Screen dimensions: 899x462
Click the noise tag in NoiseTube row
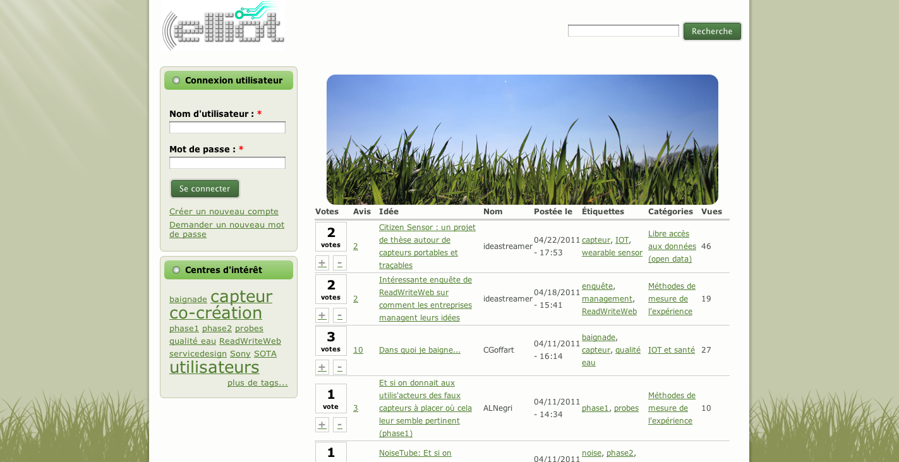(592, 453)
